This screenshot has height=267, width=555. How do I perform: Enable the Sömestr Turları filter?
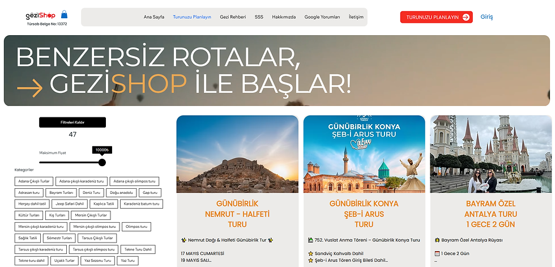point(59,238)
